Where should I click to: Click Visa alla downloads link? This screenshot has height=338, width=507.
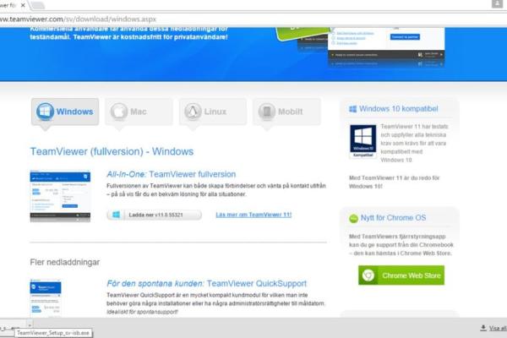point(498,329)
